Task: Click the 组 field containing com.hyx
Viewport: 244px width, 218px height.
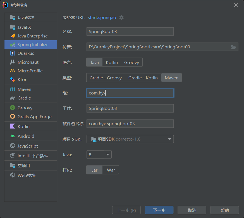Action: 130,93
